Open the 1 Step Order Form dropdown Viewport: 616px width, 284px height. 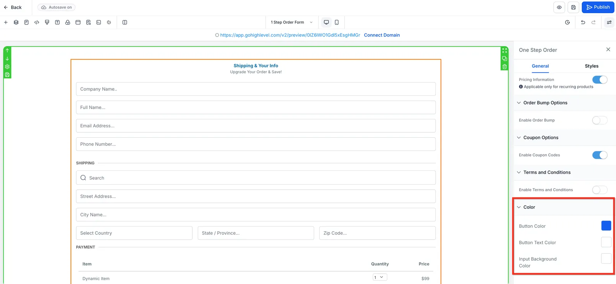click(292, 22)
